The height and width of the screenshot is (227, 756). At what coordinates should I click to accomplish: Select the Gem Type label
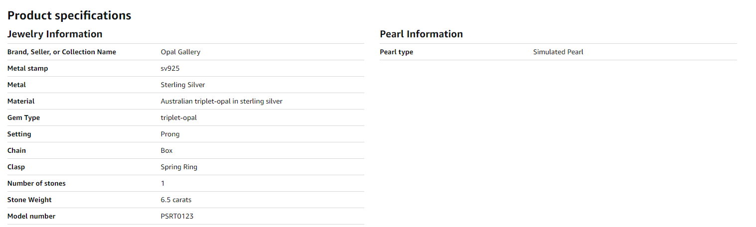click(x=23, y=117)
